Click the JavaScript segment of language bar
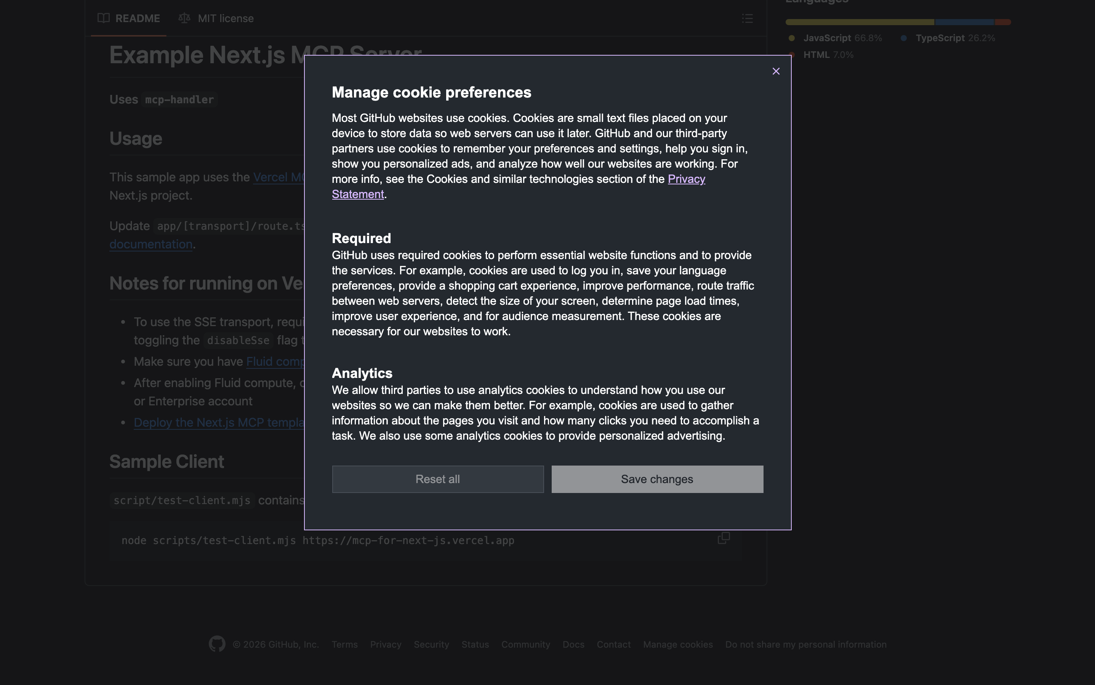The image size is (1095, 685). pyautogui.click(x=859, y=22)
